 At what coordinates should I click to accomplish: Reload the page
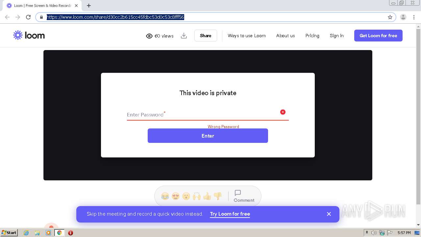pos(28,17)
